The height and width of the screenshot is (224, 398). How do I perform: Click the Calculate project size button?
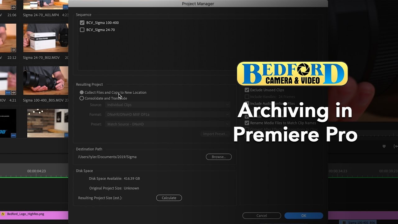point(169,198)
